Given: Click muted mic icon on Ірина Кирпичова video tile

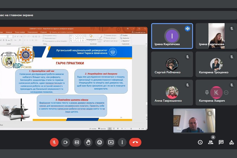Looking at the screenshot, I should [x=232, y=28].
